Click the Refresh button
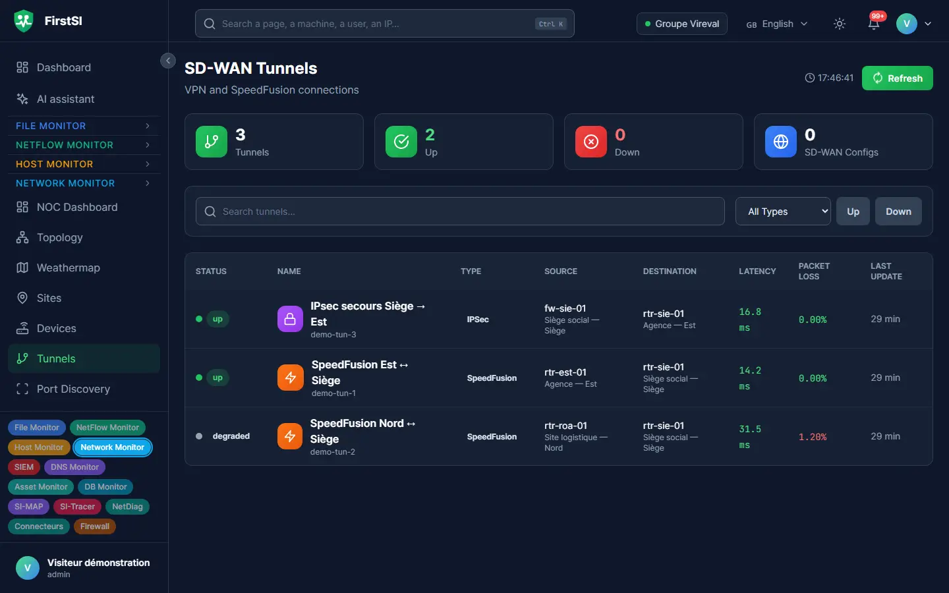This screenshot has width=949, height=593. tap(898, 78)
